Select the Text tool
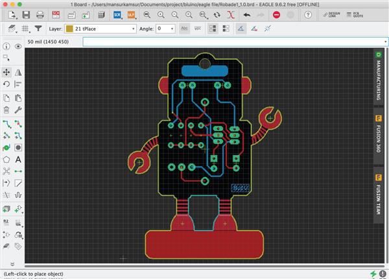The height and width of the screenshot is (279, 389). point(18,160)
